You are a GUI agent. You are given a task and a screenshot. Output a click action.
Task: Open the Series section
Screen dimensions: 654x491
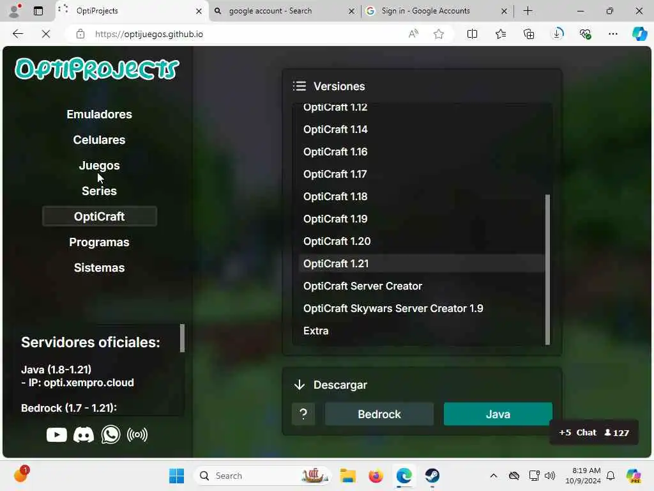click(99, 191)
